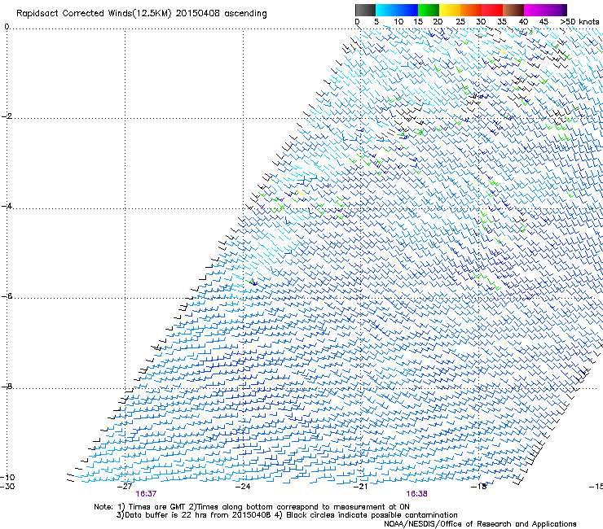Click the legend tick label '40'
This screenshot has width=603, height=529.
point(523,21)
